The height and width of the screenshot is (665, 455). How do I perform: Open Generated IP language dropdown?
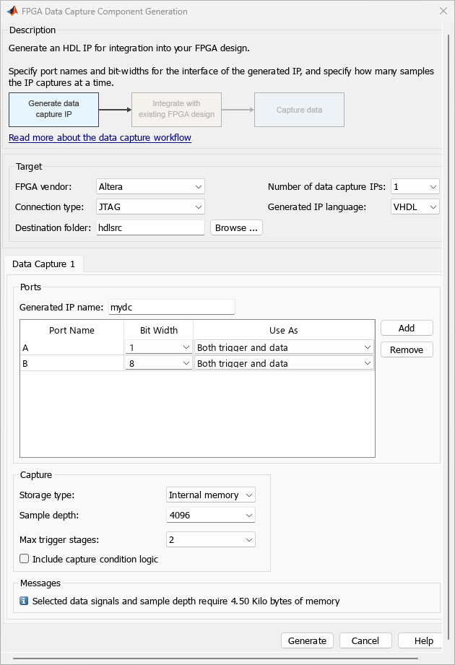(x=415, y=207)
